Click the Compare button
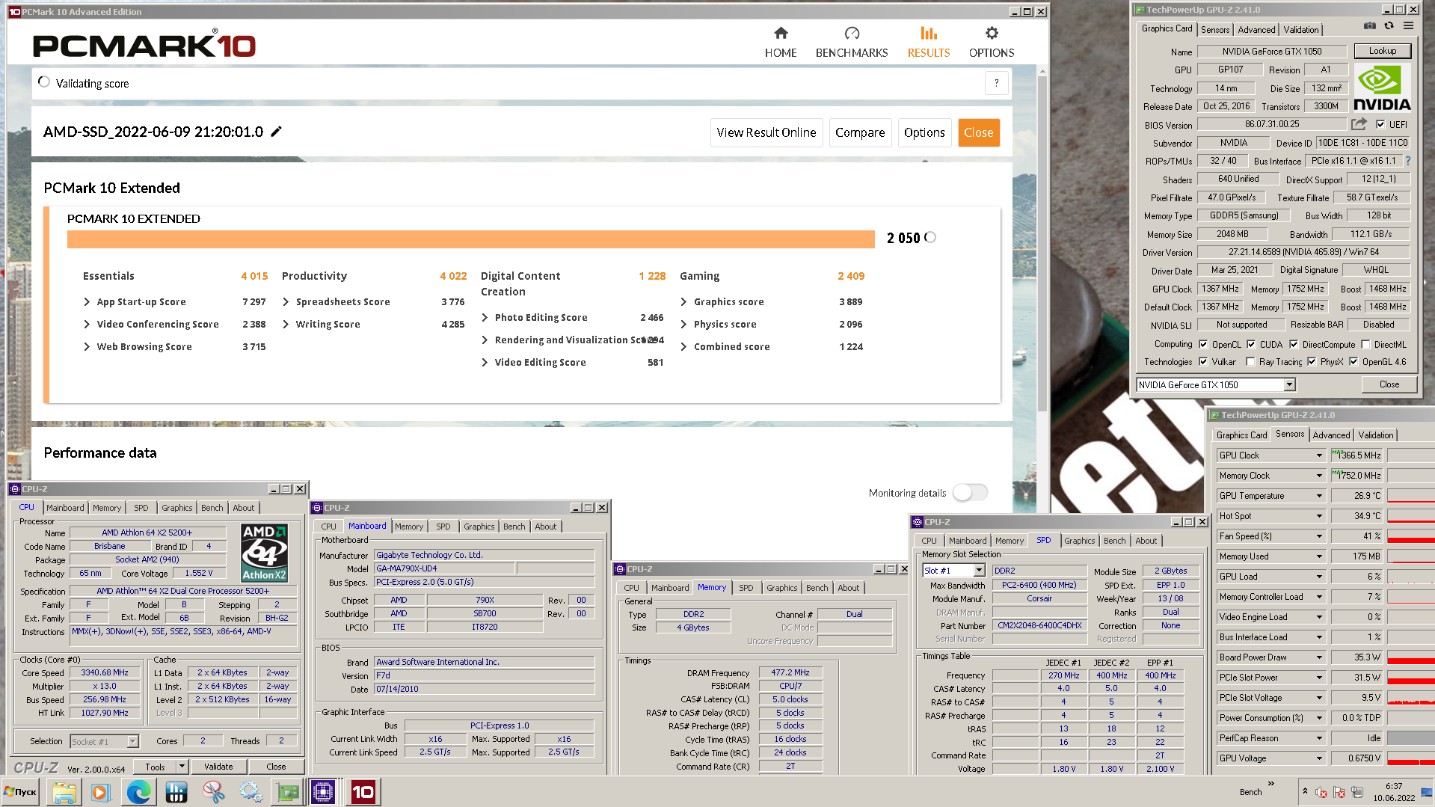Viewport: 1435px width, 807px height. coord(860,132)
